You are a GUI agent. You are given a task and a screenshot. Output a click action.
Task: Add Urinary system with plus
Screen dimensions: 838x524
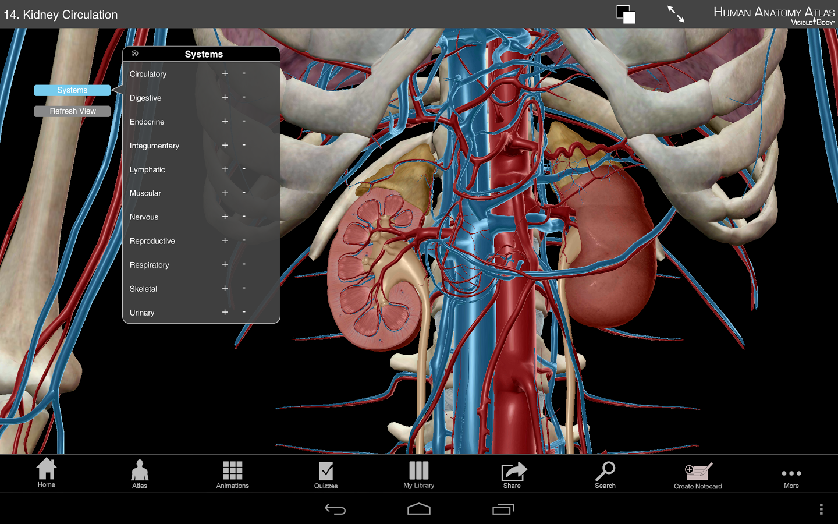click(x=225, y=312)
